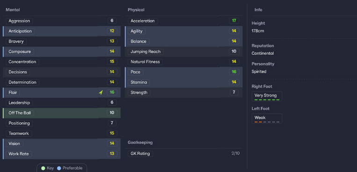This screenshot has height=172, width=357.
Task: Select the Aggression attribute label
Action: click(x=19, y=21)
